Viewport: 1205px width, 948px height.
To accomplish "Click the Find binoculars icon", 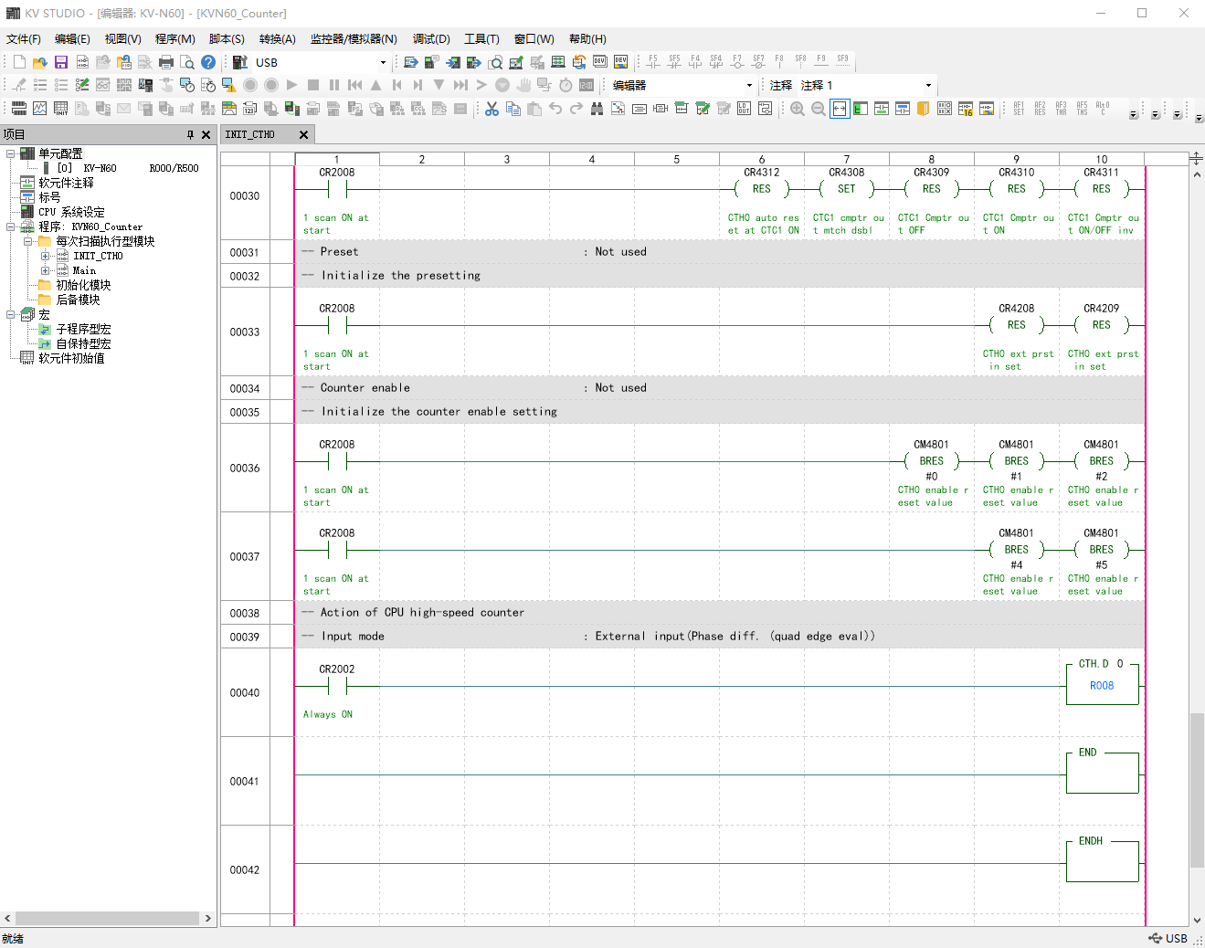I will pos(597,109).
